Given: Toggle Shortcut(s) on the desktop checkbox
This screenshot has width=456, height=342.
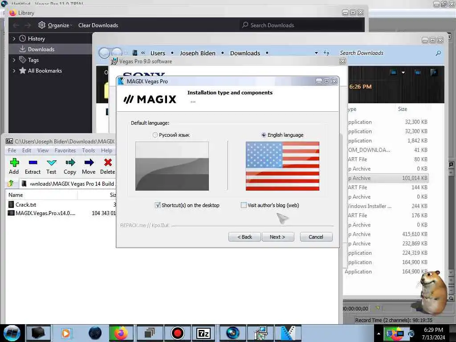Looking at the screenshot, I should pyautogui.click(x=158, y=205).
